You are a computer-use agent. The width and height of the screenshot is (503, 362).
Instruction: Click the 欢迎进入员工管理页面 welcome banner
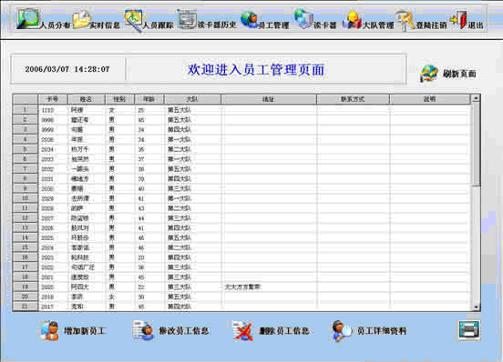(x=256, y=70)
